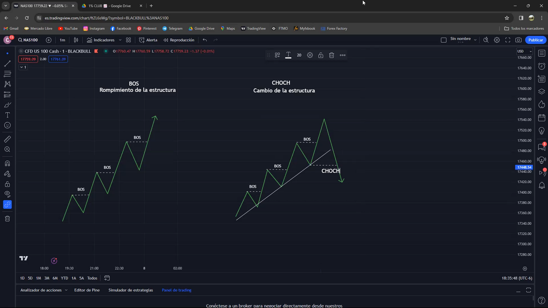This screenshot has width=548, height=308.
Task: Select the 1D date range
Action: (22, 278)
